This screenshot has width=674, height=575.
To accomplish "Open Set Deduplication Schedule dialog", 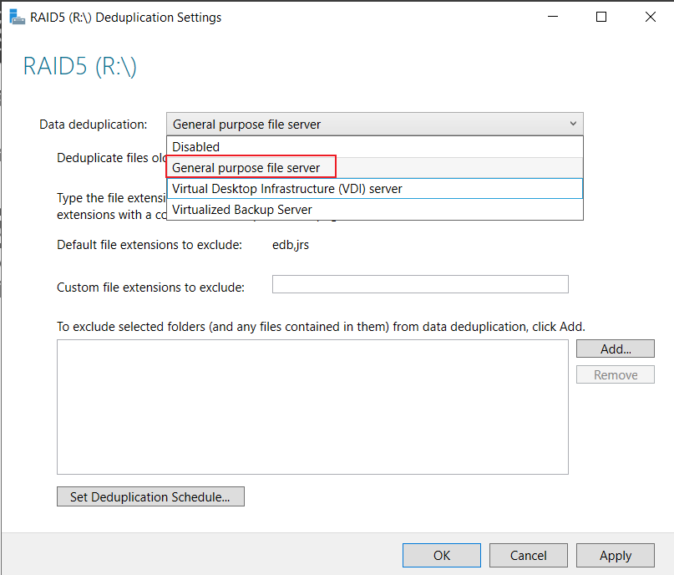I will click(x=150, y=496).
